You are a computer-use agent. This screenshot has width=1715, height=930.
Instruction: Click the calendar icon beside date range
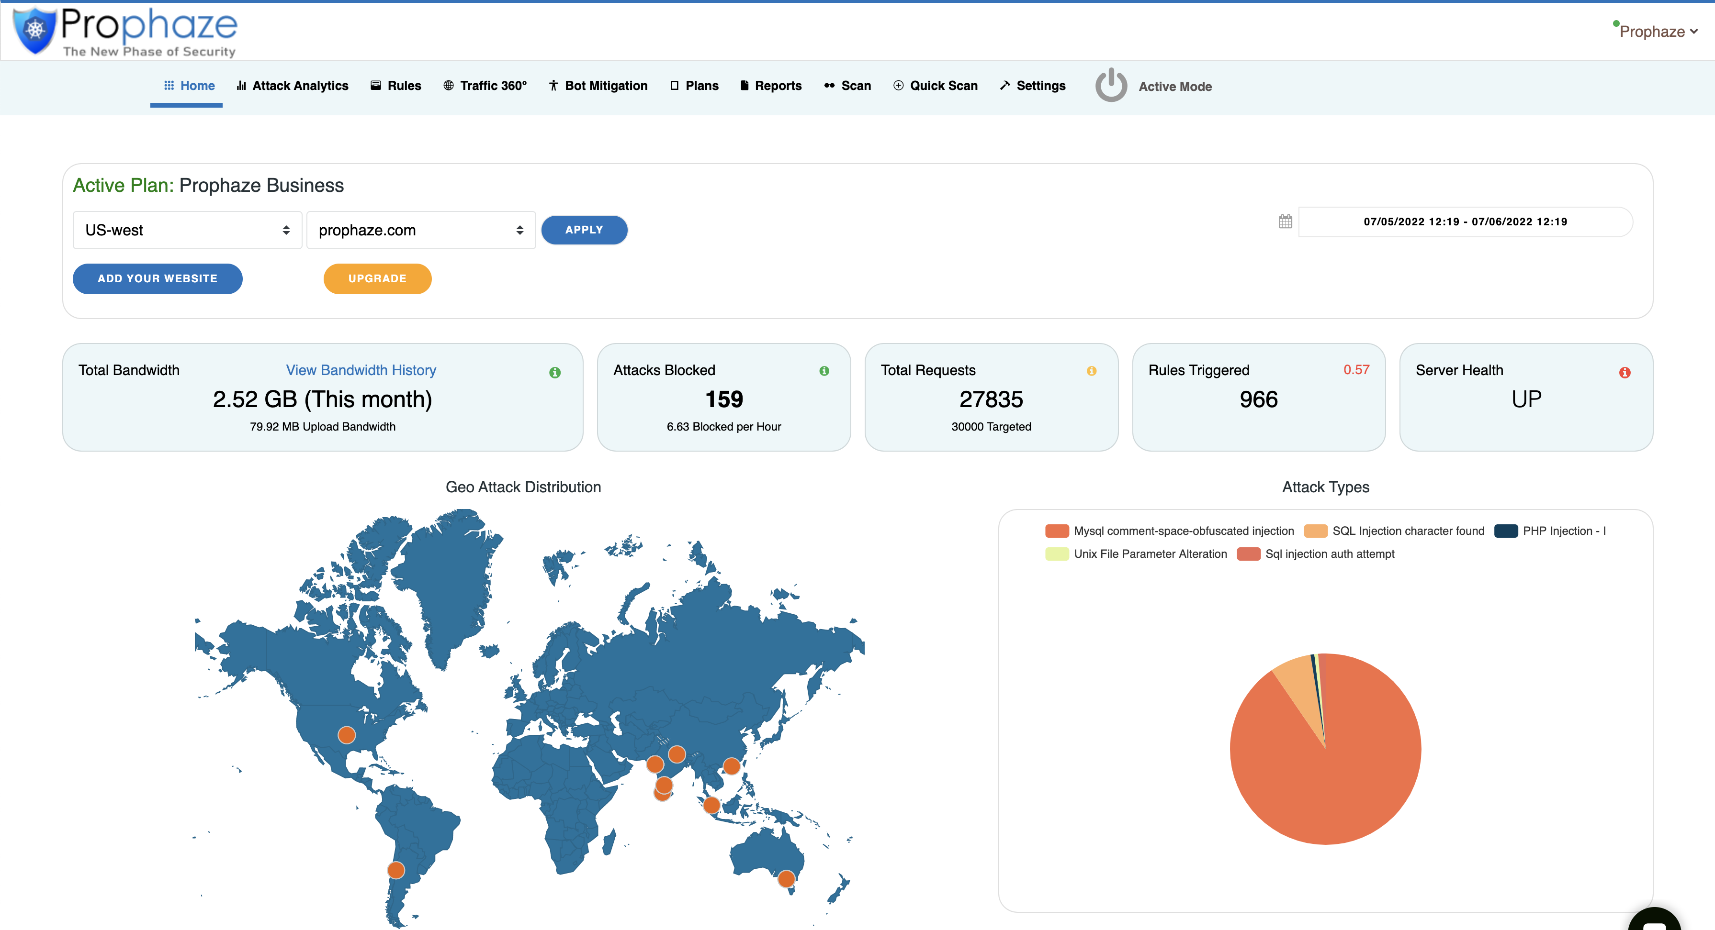click(1285, 221)
